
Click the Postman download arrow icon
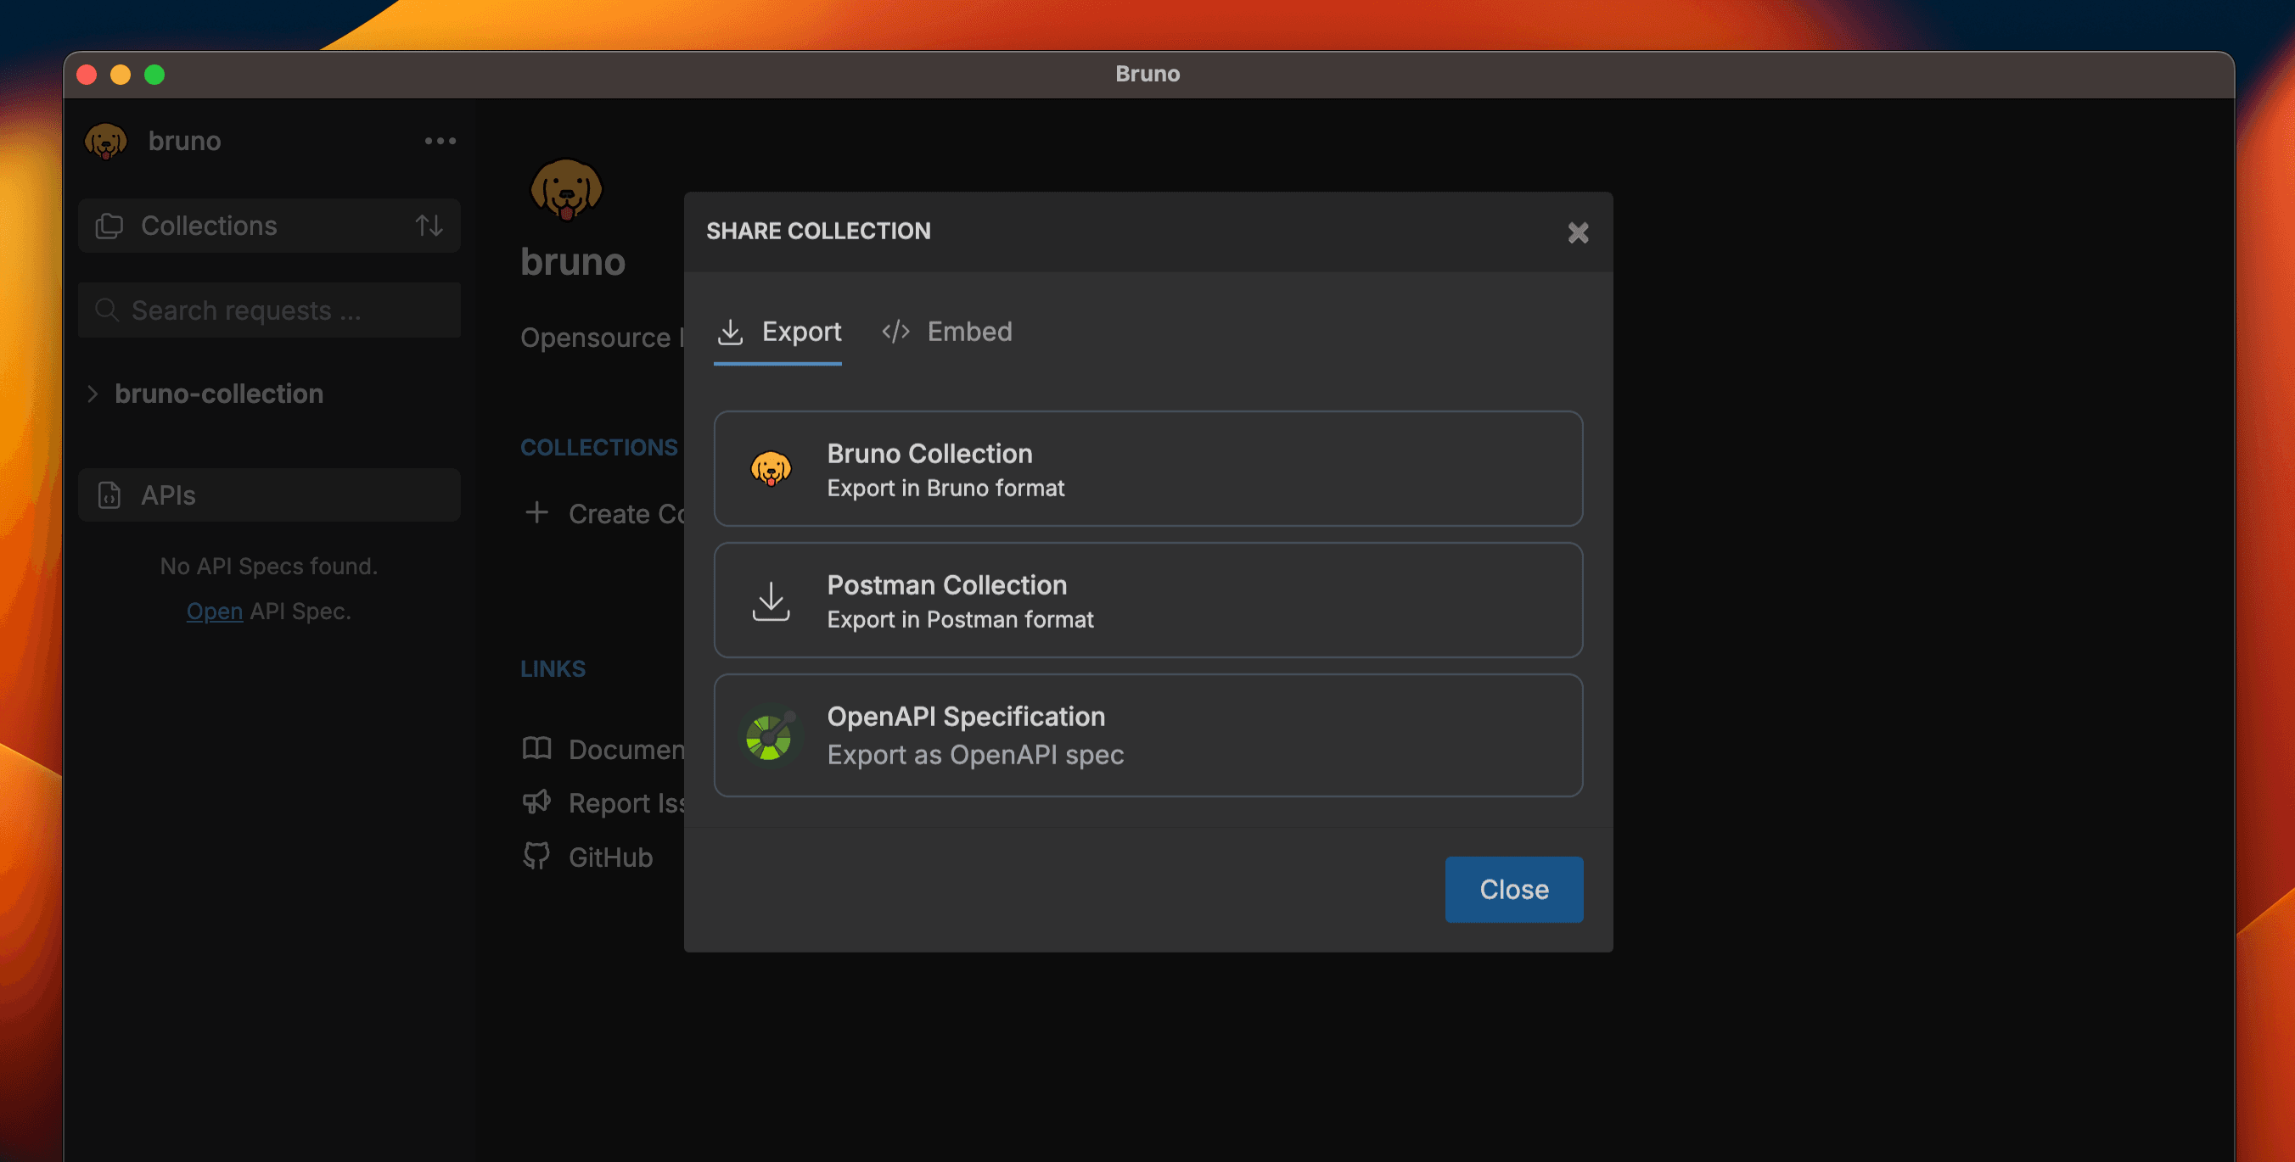point(771,601)
